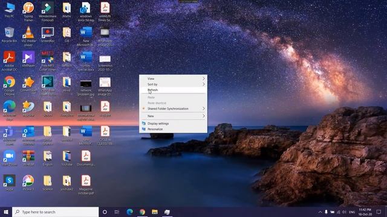Choose Personalize in context menu
The height and width of the screenshot is (217, 387).
[174, 129]
